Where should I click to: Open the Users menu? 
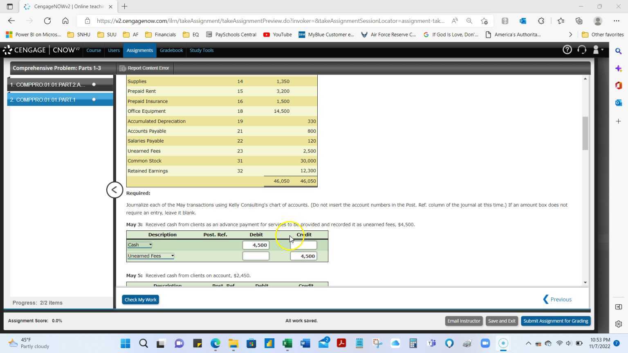(x=114, y=50)
